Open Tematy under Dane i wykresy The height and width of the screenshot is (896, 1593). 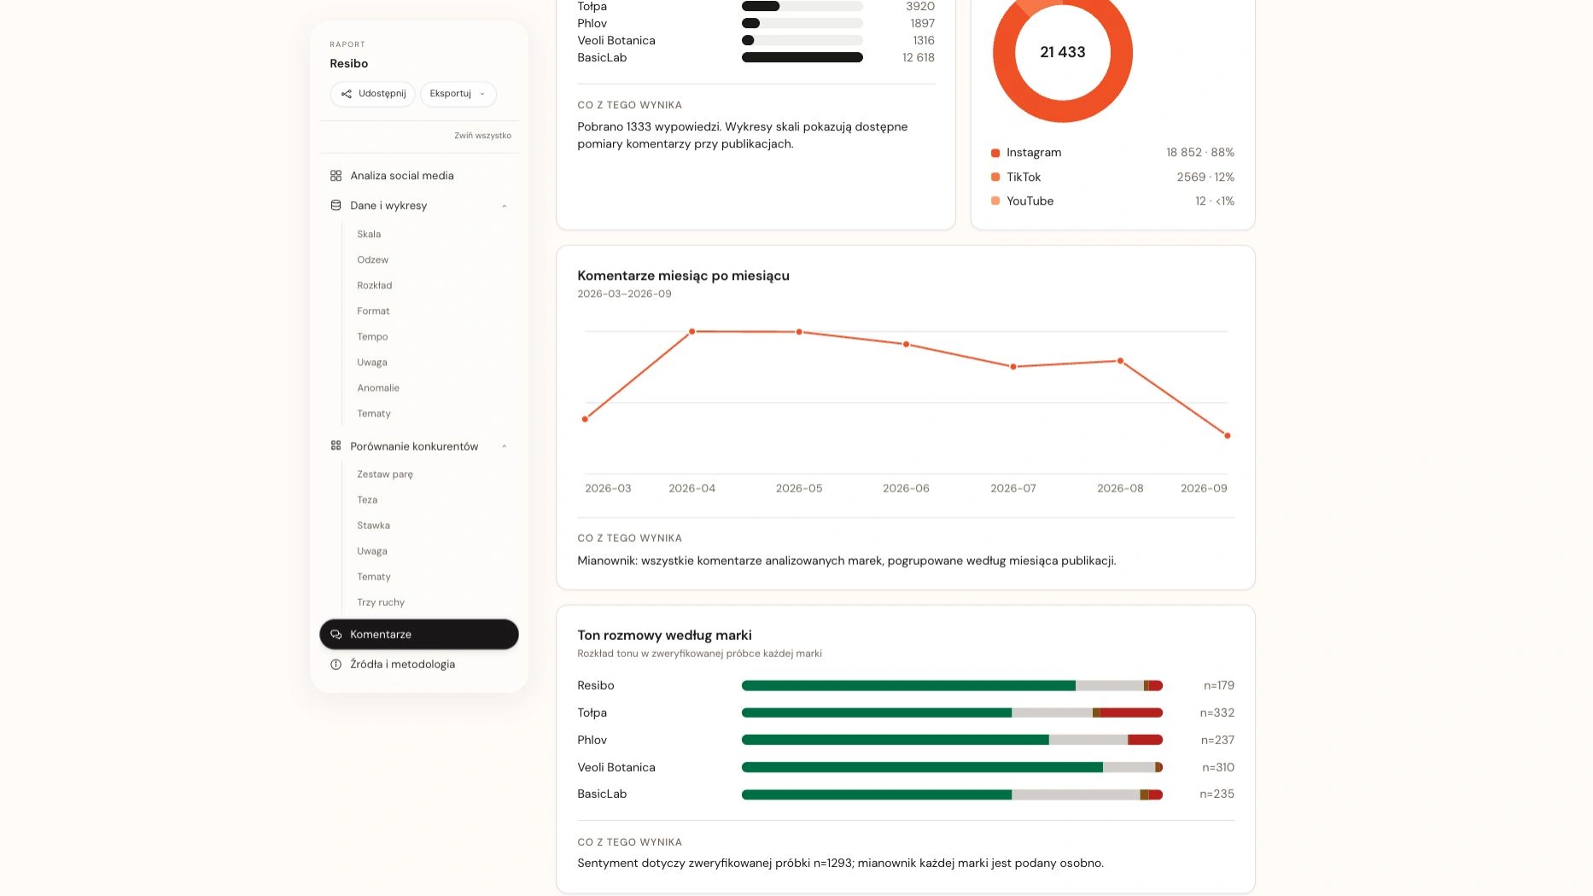coord(374,413)
